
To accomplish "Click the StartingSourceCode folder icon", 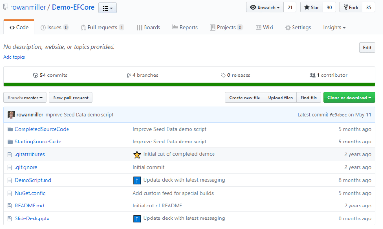I will (10, 142).
